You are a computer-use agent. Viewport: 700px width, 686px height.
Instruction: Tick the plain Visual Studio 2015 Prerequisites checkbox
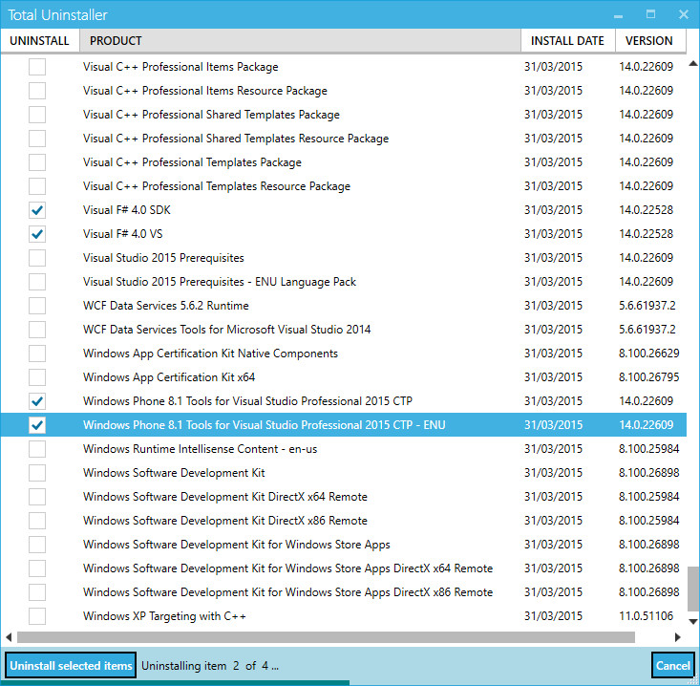37,258
